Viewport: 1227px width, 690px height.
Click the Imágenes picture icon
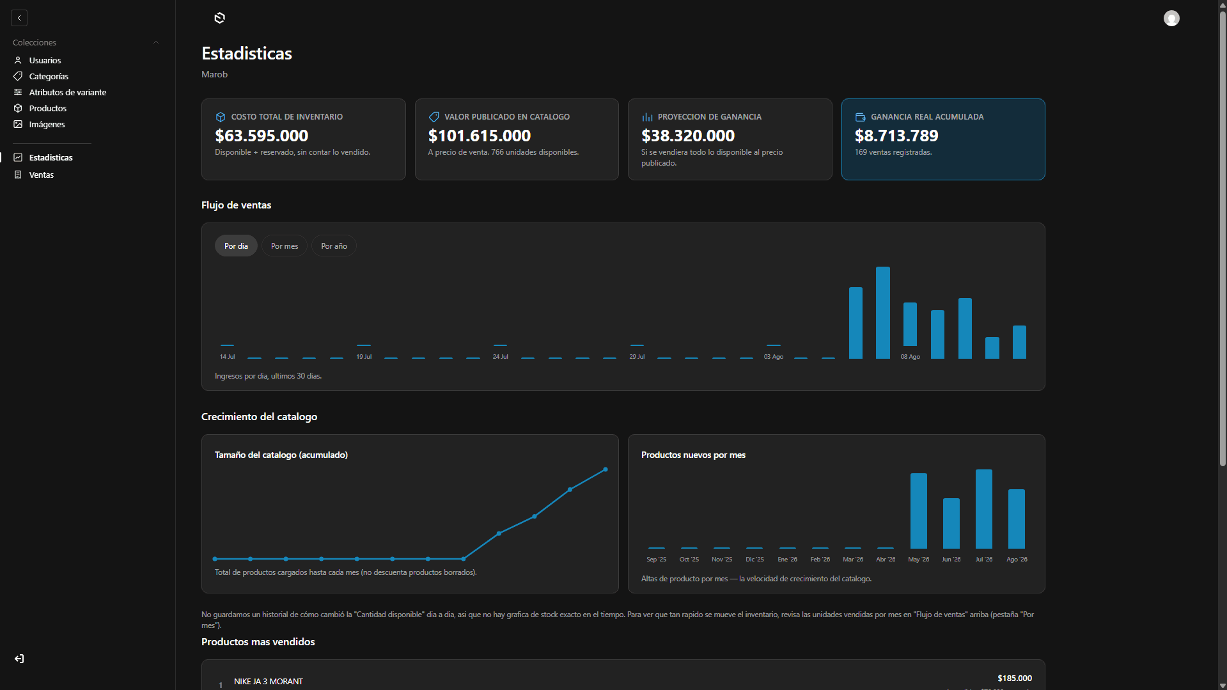(x=18, y=124)
